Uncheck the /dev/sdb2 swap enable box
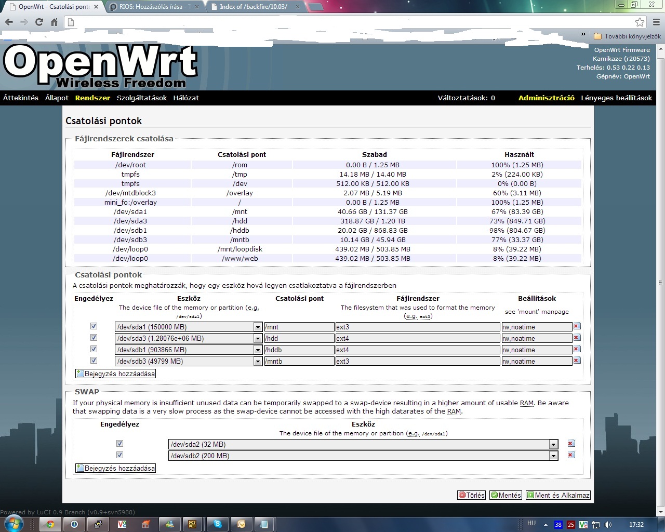The width and height of the screenshot is (665, 532). point(119,455)
